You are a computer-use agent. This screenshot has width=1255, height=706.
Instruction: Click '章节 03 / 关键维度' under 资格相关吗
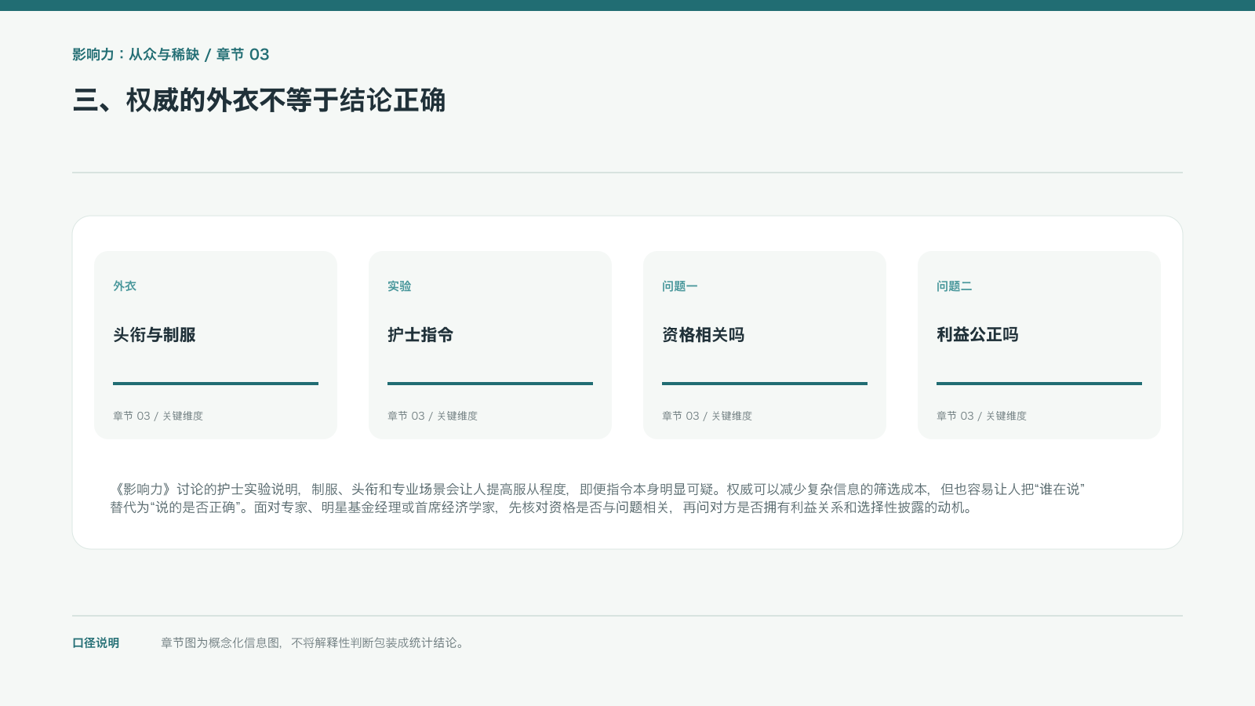tap(707, 416)
